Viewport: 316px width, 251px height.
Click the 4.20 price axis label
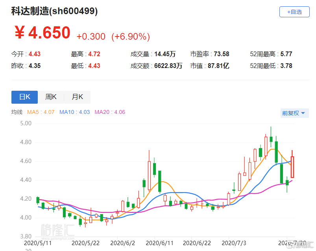pos(26,199)
